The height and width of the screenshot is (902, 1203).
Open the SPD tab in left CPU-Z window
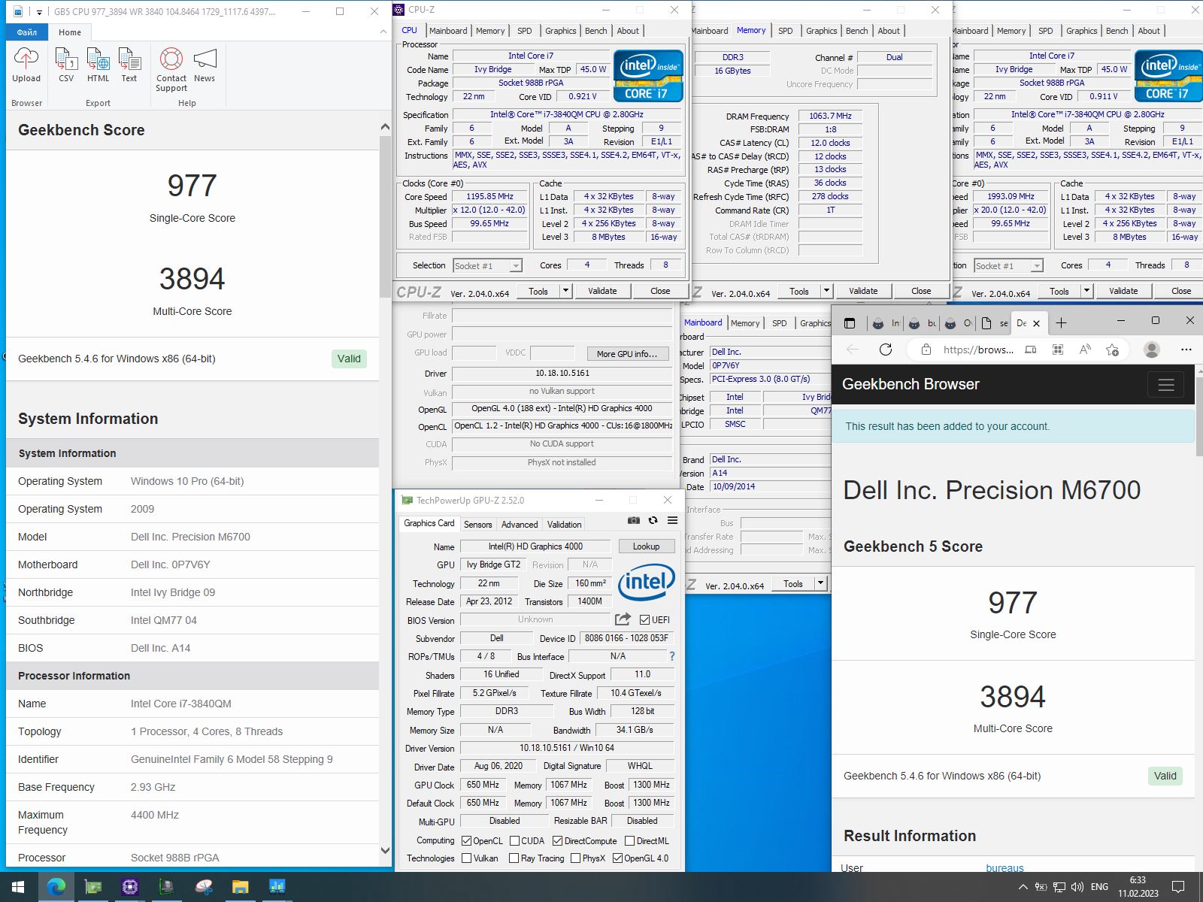[x=524, y=31]
